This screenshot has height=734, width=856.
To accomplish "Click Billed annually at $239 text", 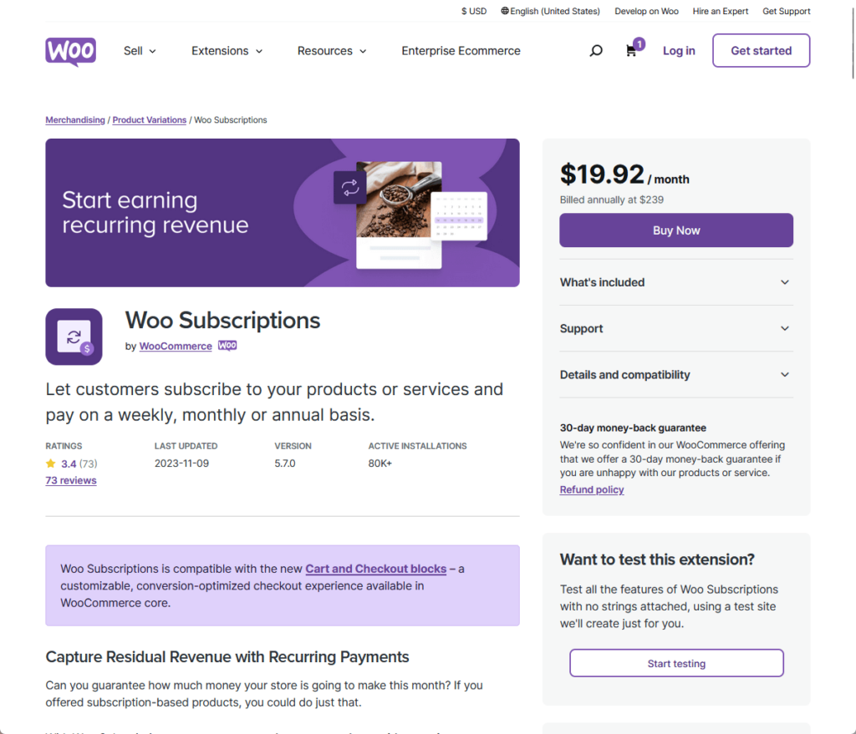I will coord(611,200).
